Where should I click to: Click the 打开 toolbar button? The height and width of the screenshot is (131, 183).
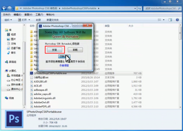22,20
